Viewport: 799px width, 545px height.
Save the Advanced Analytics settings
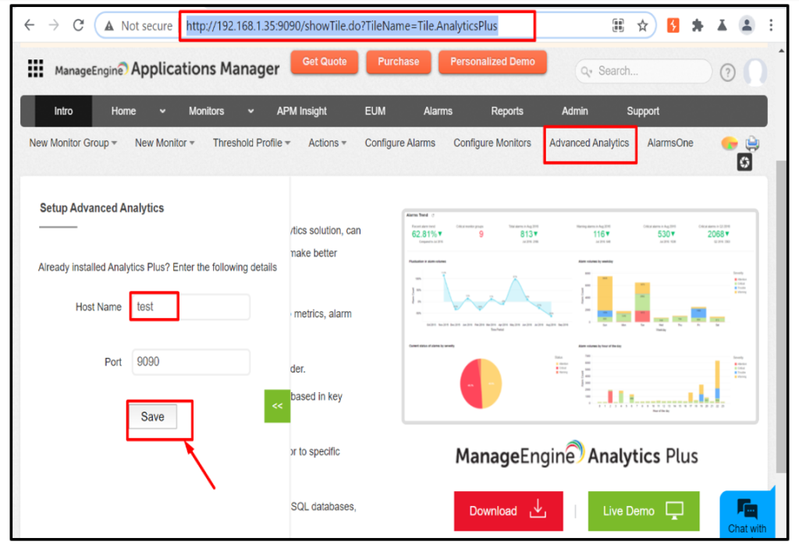[x=152, y=416]
